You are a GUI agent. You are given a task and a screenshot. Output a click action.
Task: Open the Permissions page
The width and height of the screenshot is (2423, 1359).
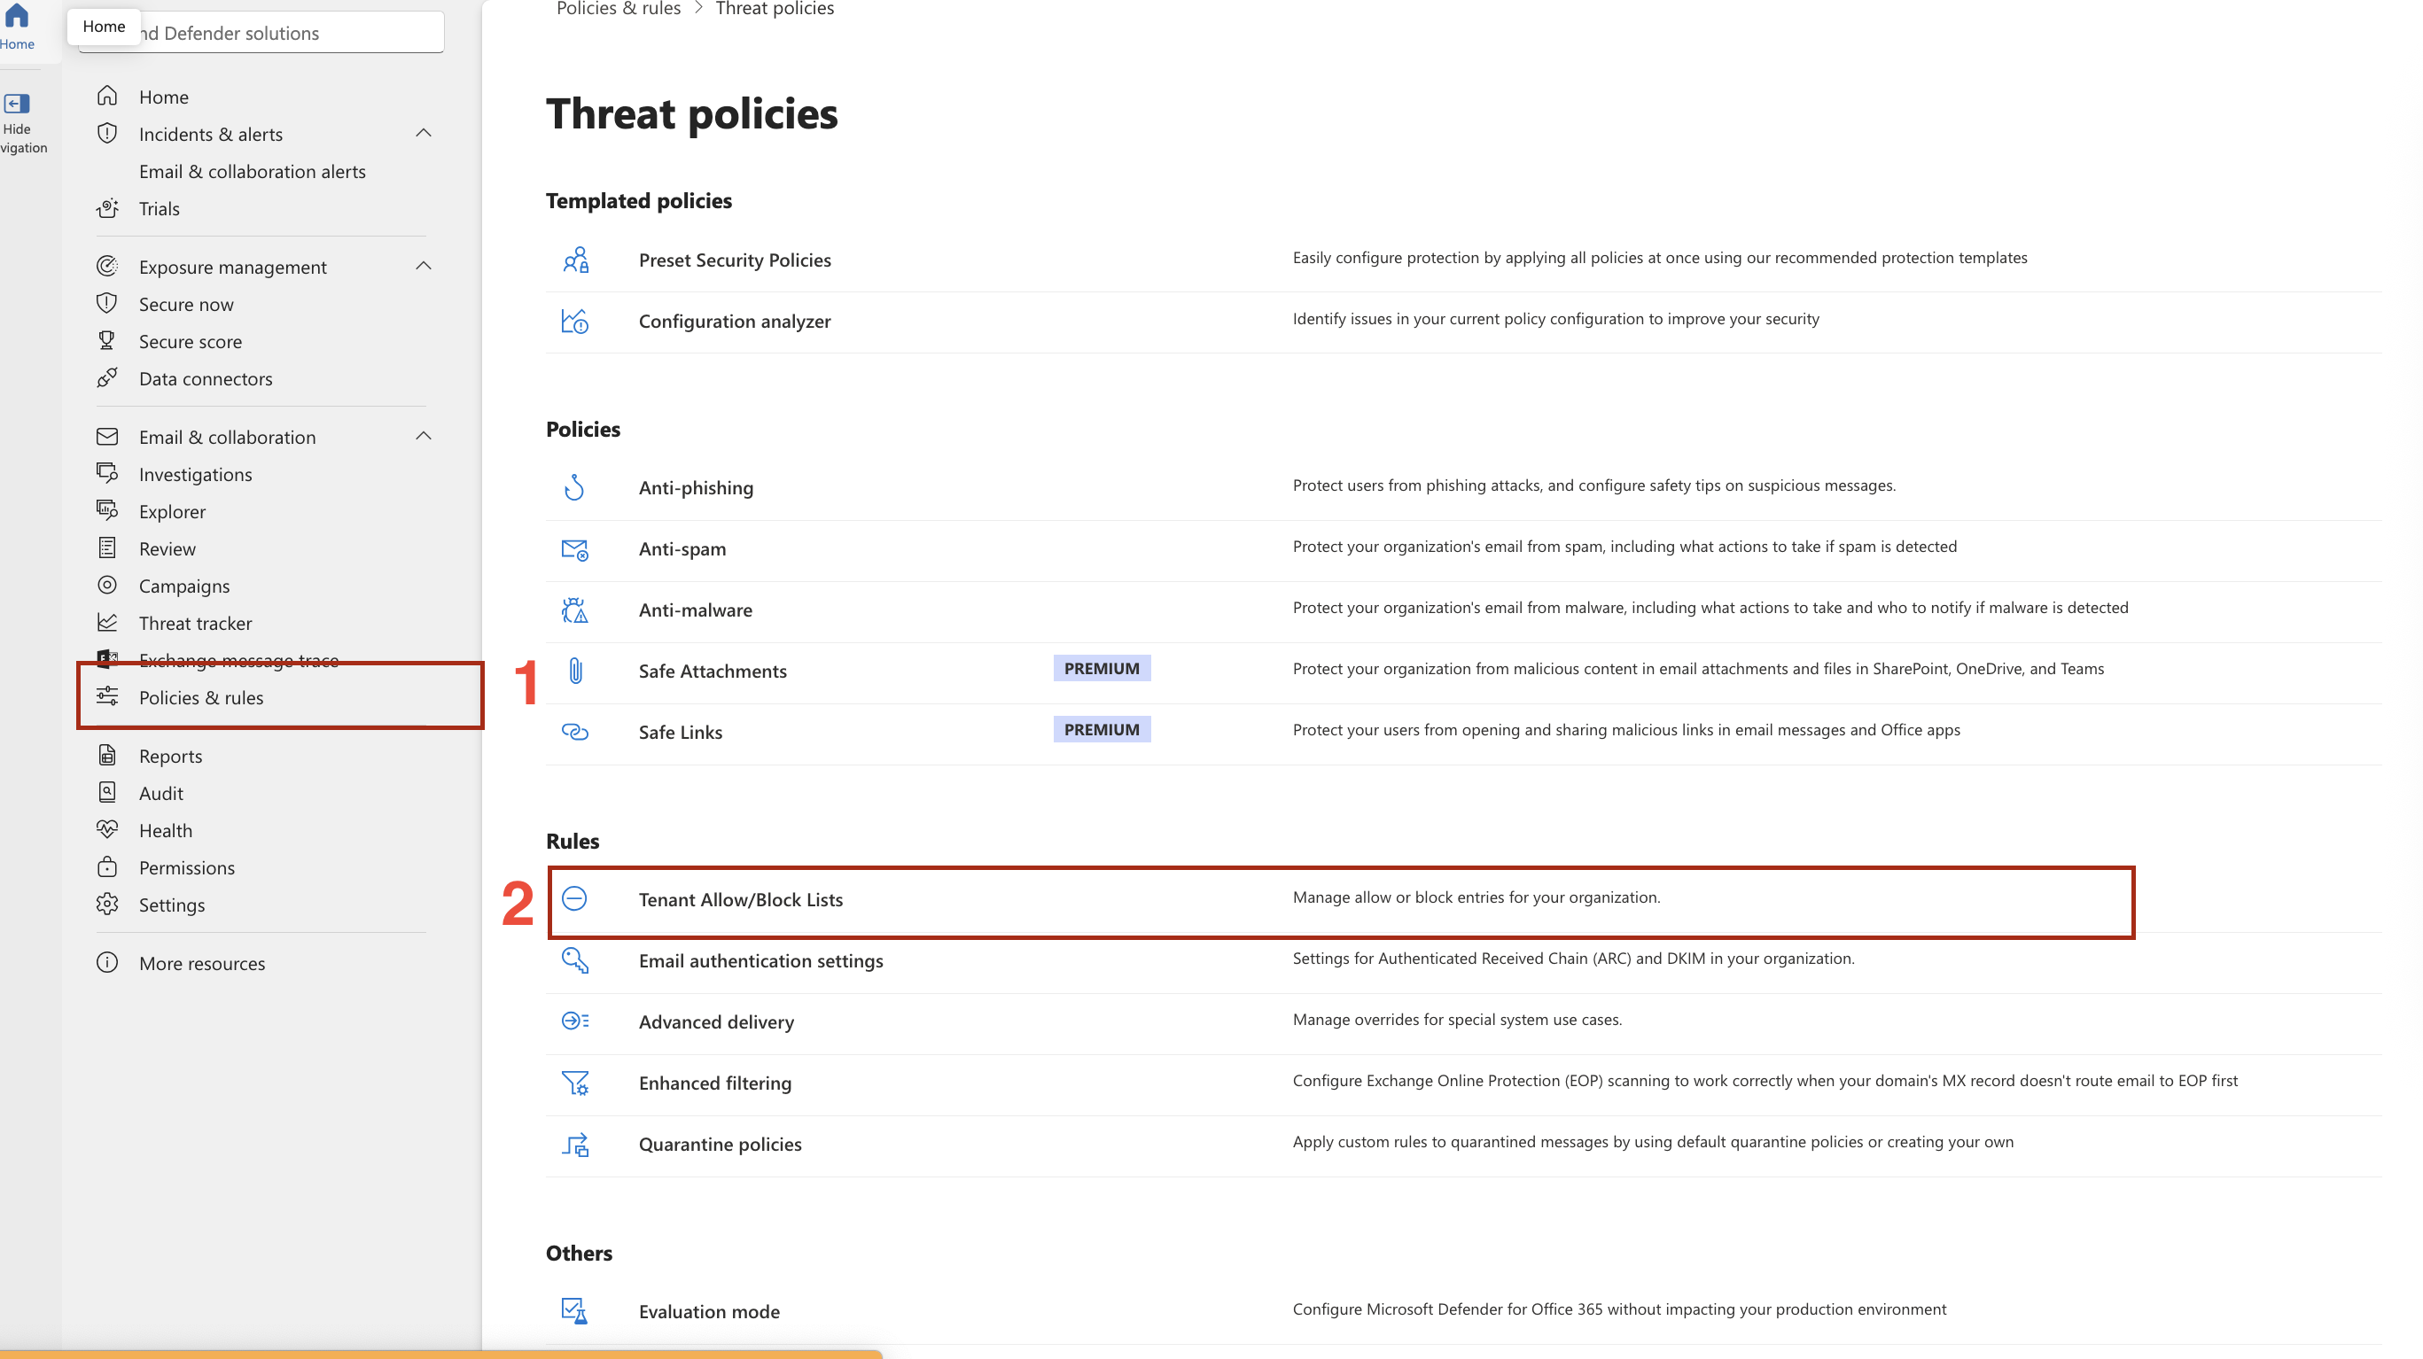(x=186, y=867)
